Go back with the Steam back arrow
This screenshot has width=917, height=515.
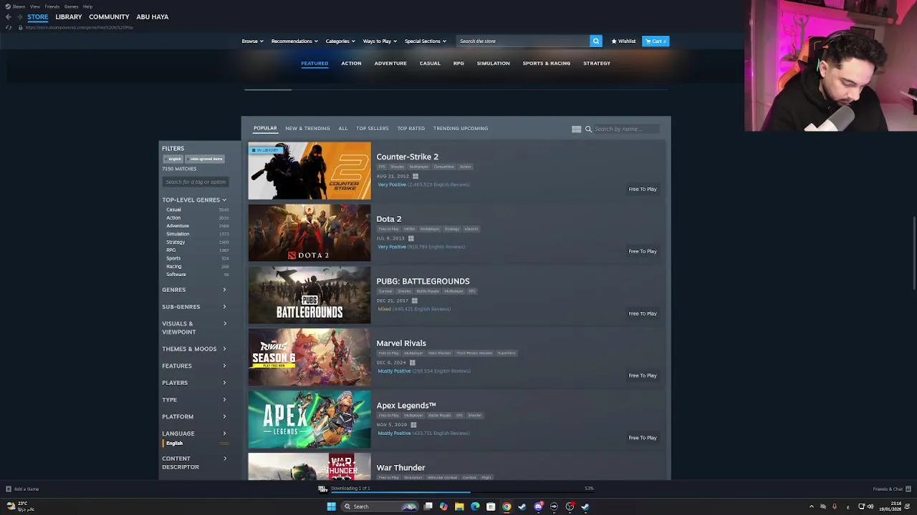coord(8,16)
